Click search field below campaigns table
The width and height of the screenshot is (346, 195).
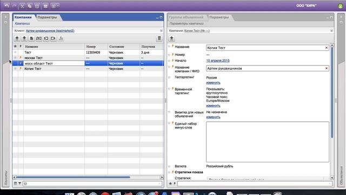pos(92,184)
